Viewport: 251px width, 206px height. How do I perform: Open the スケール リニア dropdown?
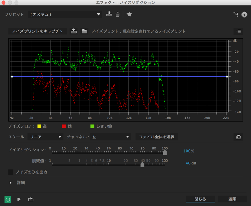(x=45, y=137)
